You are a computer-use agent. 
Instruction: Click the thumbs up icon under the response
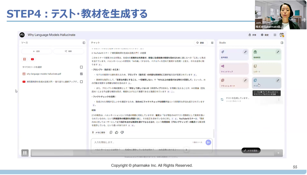coord(116,132)
